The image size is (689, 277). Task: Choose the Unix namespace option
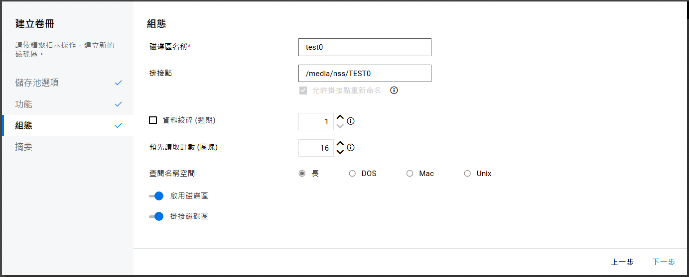pyautogui.click(x=467, y=174)
